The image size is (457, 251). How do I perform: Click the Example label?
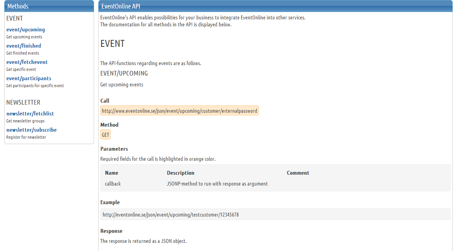pos(110,203)
